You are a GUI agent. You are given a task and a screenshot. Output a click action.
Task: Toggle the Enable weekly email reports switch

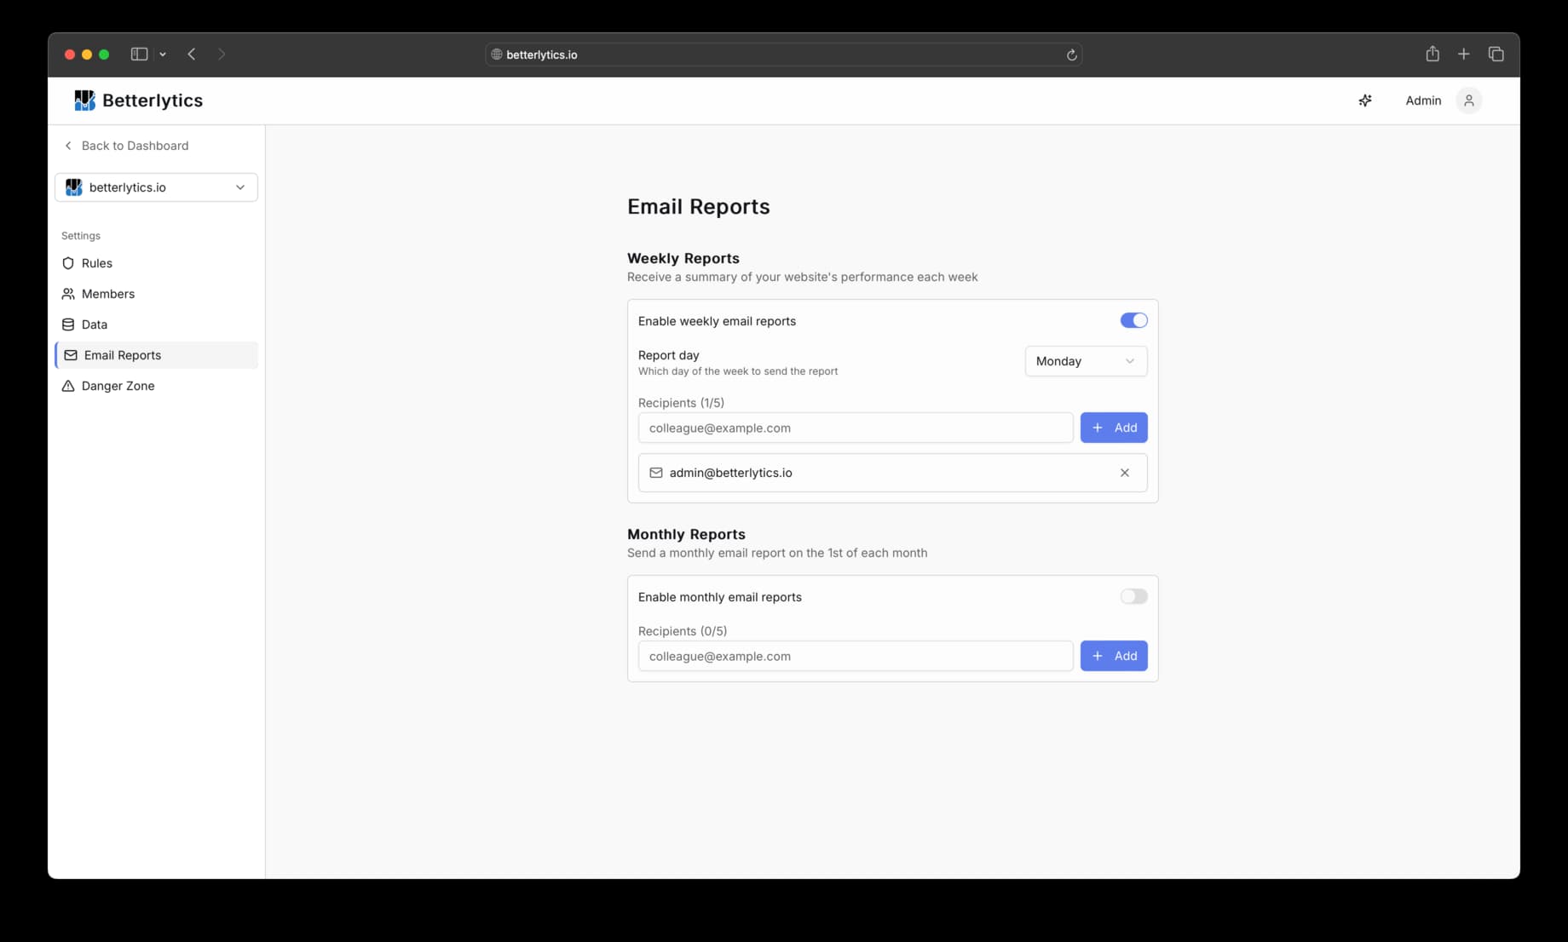coord(1133,320)
